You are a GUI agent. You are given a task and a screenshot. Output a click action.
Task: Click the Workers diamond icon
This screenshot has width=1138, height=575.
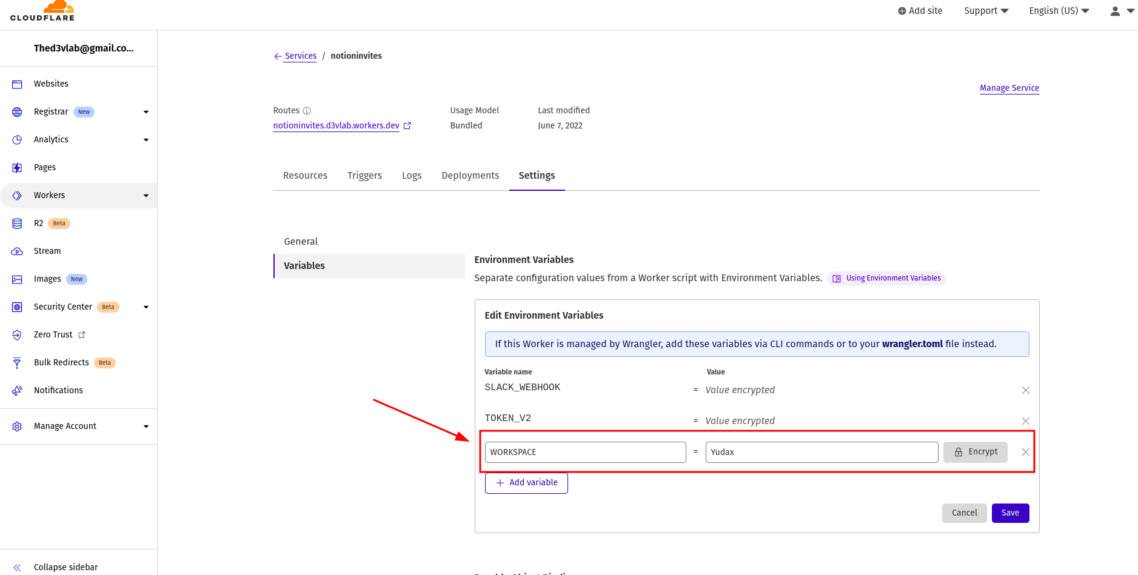coord(17,196)
